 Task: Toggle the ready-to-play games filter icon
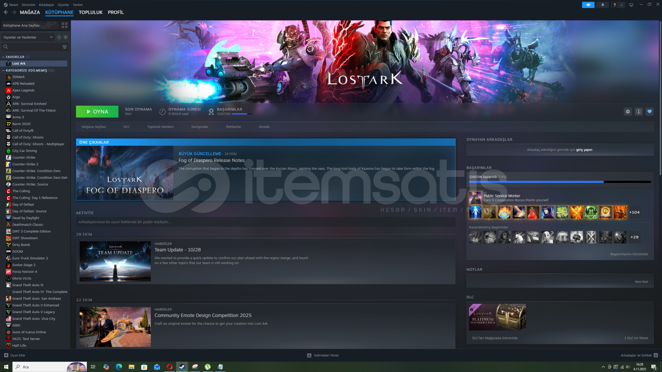66,37
